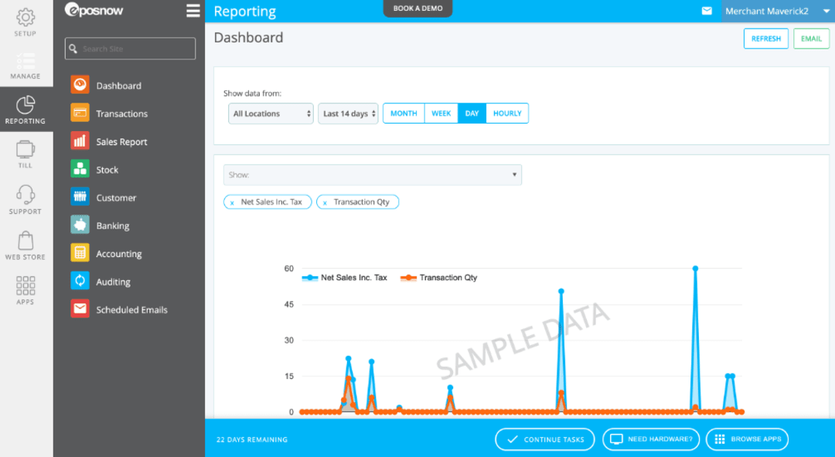Click the Stock boxes icon
Screen dimensions: 835x457
(x=80, y=169)
